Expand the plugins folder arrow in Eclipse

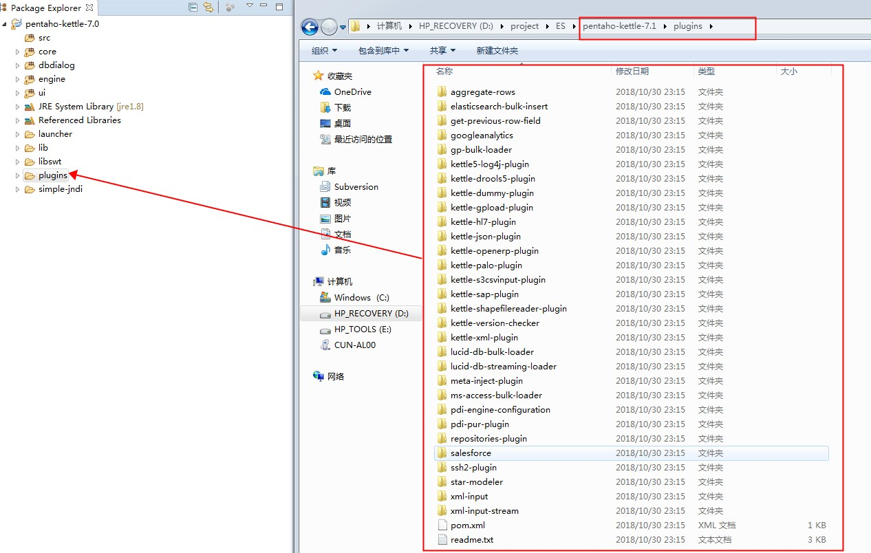pos(18,175)
